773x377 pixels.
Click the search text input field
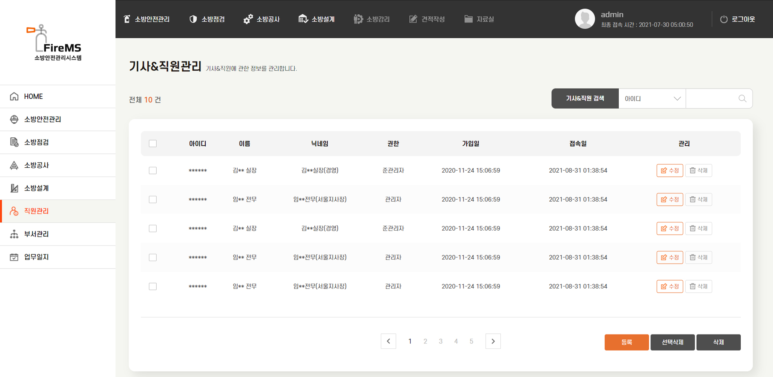pyautogui.click(x=712, y=99)
